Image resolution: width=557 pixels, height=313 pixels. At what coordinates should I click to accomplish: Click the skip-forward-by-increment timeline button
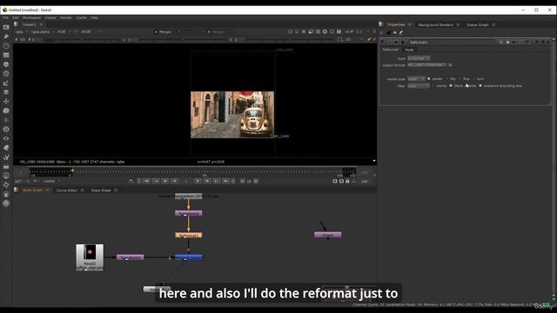(x=256, y=181)
